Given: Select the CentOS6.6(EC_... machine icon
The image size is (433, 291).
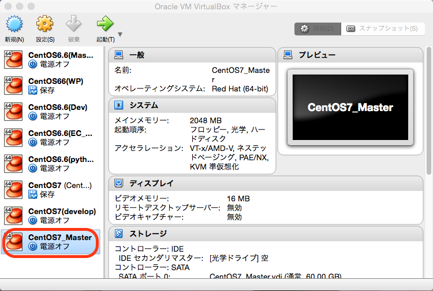Looking at the screenshot, I should point(13,138).
